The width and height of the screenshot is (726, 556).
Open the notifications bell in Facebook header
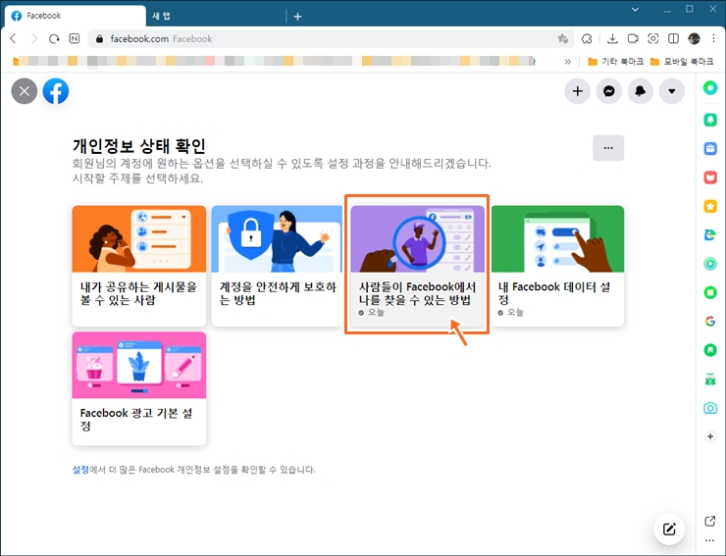[641, 91]
